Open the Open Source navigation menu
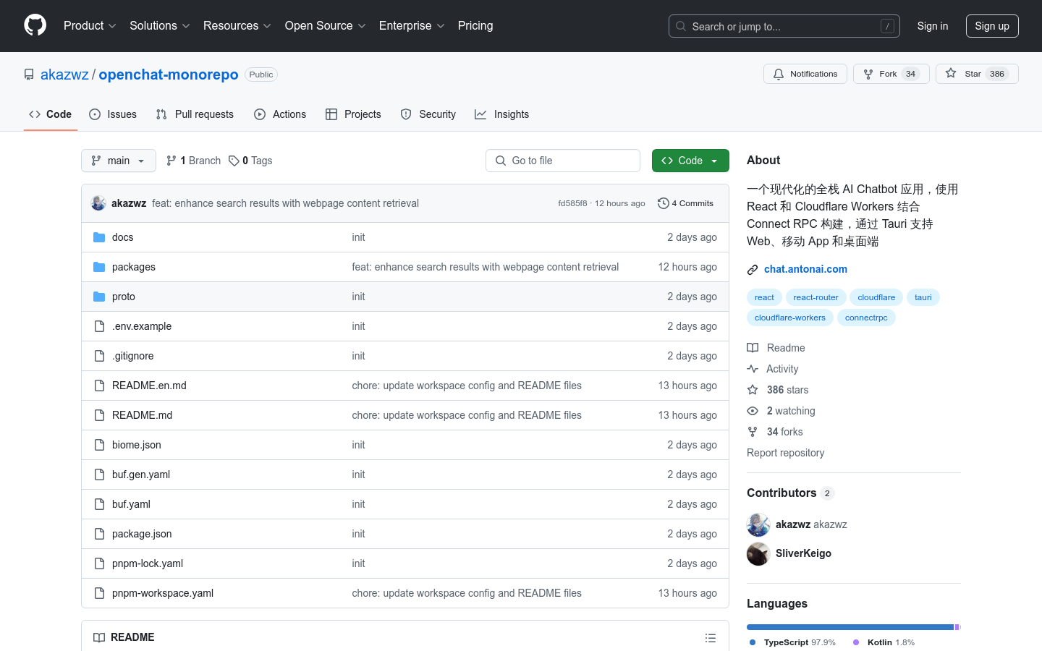1042x651 pixels. [x=325, y=26]
